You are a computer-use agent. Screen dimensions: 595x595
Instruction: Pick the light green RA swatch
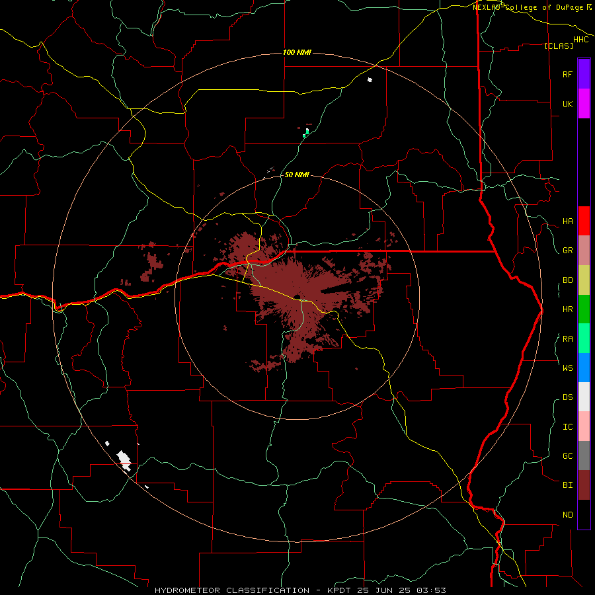[x=584, y=338]
